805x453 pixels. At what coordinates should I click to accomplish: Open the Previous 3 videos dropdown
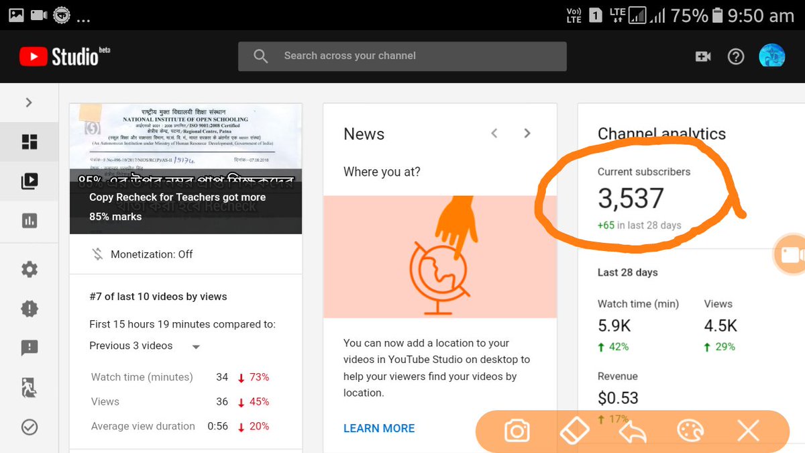pyautogui.click(x=144, y=346)
